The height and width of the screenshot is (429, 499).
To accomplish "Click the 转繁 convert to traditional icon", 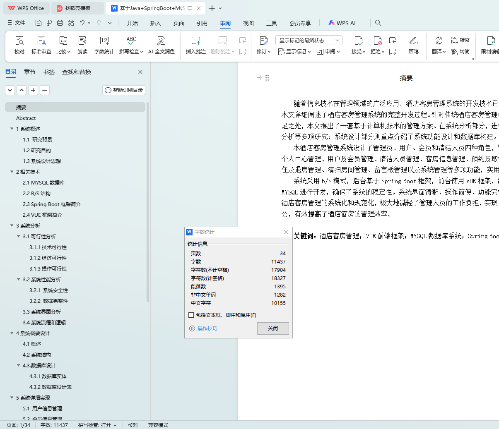I will click(460, 40).
